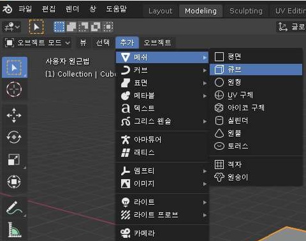Click the 사용자 원근법 viewport label

click(x=68, y=61)
